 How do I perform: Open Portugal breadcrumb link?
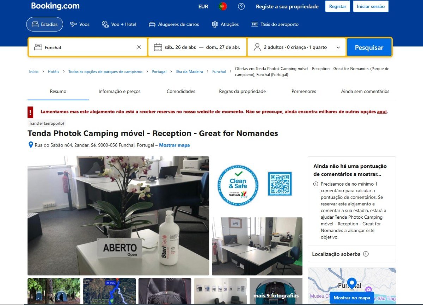point(159,71)
